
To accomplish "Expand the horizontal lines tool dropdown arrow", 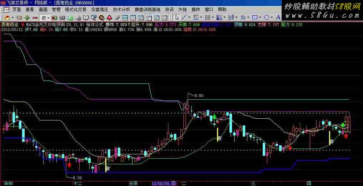I will click(201, 18).
